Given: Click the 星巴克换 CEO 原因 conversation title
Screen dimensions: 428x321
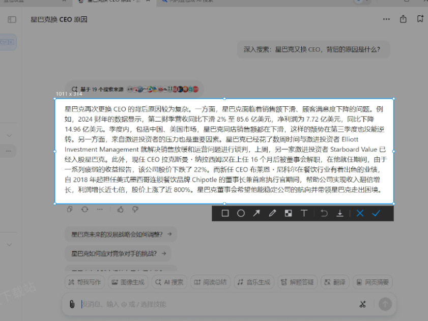Looking at the screenshot, I should pos(59,19).
